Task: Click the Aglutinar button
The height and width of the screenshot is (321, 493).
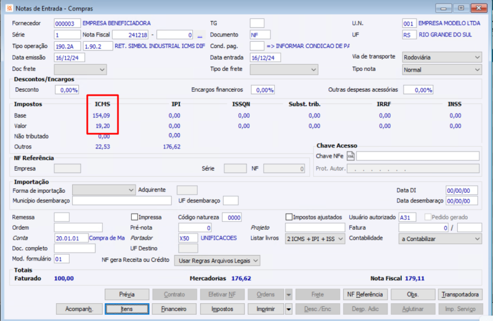Action: coord(413,309)
